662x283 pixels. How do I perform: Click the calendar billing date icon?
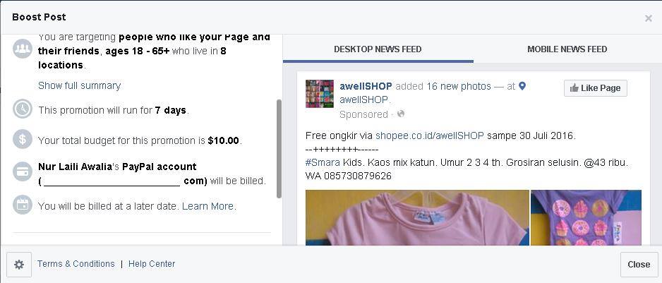(23, 205)
